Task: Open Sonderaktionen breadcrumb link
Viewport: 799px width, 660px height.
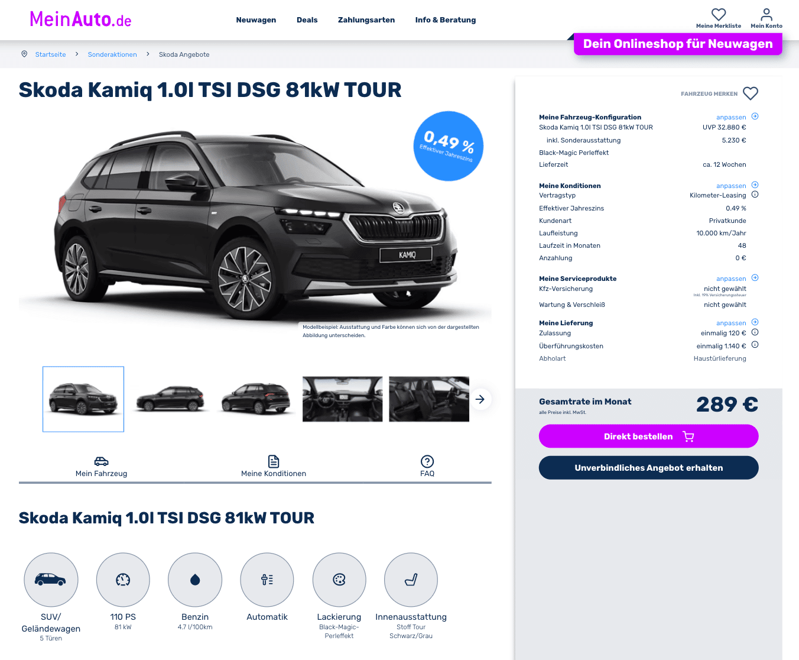Action: [x=112, y=54]
